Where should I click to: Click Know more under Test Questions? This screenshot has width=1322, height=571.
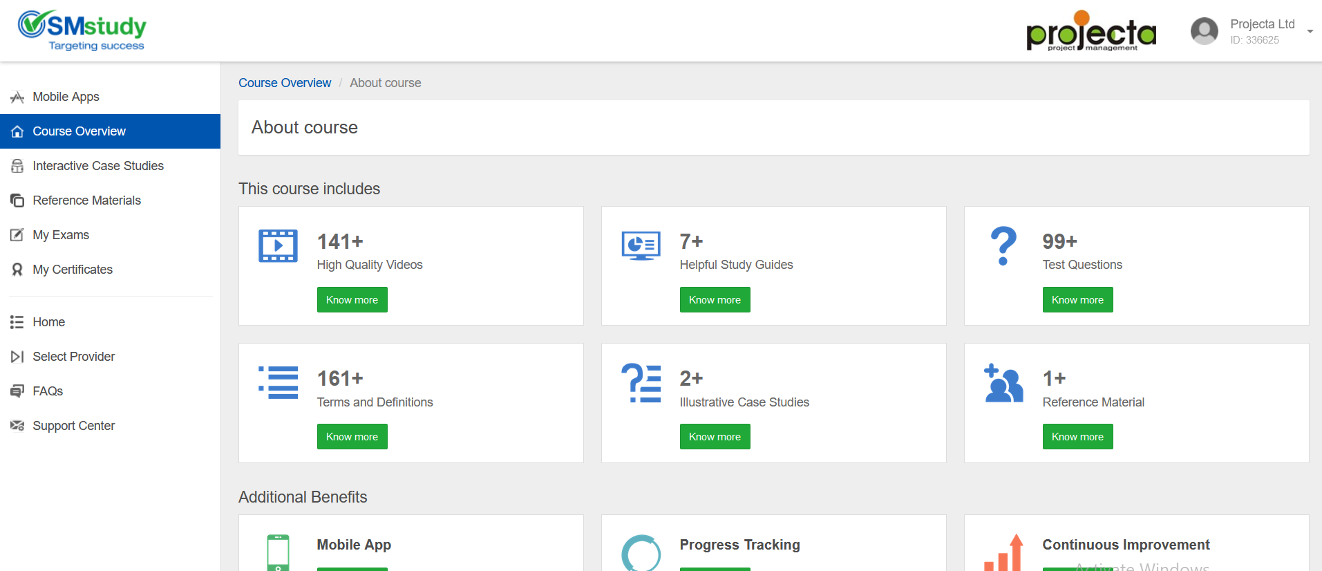[x=1077, y=300]
